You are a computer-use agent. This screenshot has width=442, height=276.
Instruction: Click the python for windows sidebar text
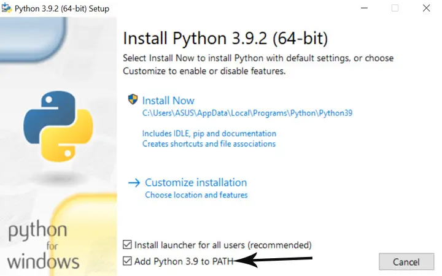click(x=43, y=247)
